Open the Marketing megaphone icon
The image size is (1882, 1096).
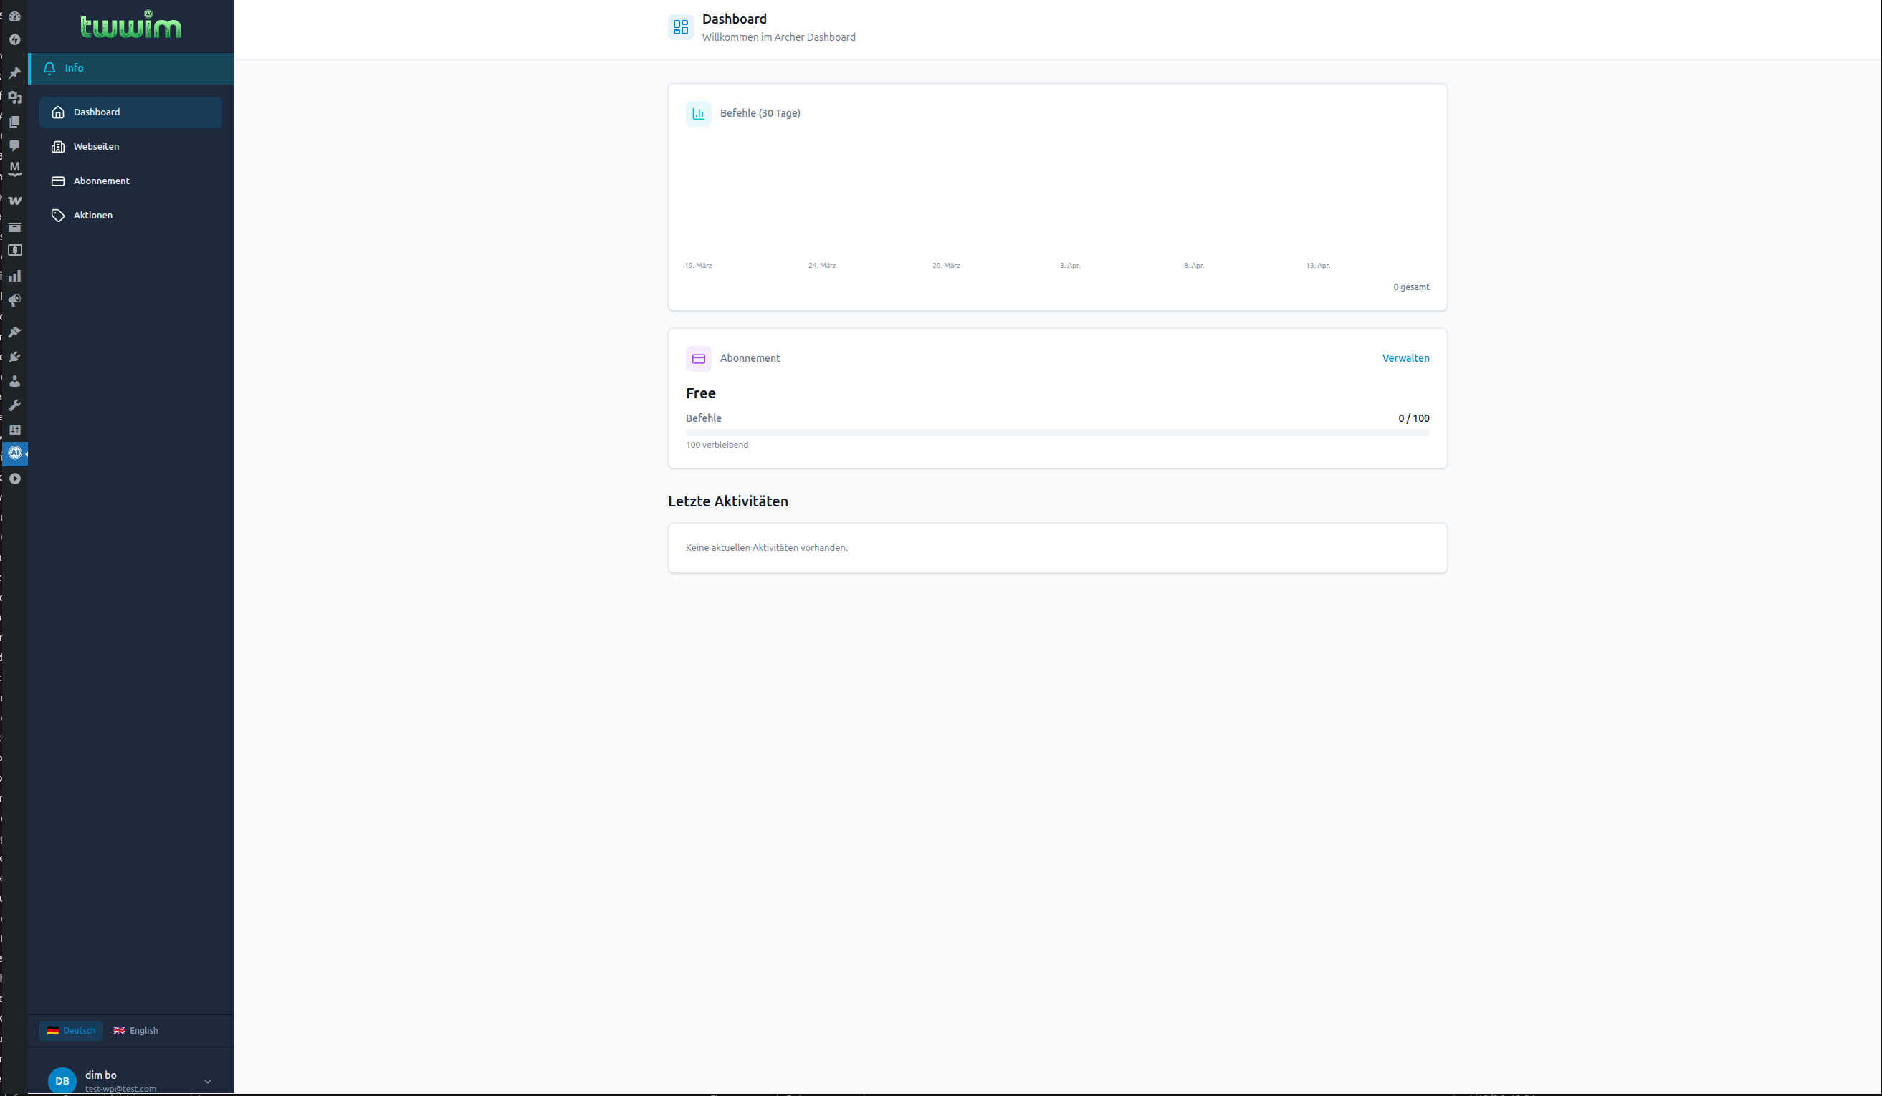(x=15, y=300)
